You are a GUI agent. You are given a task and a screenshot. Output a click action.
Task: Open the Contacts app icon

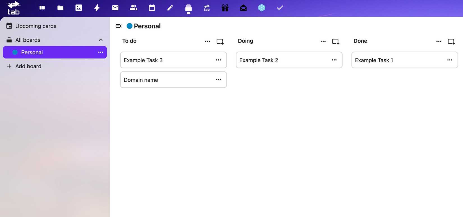click(134, 8)
